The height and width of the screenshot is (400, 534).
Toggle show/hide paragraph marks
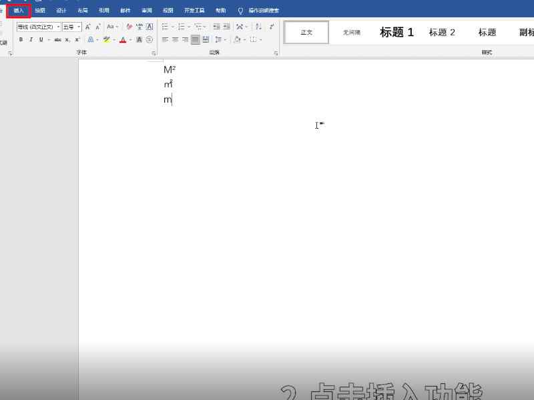pyautogui.click(x=272, y=26)
